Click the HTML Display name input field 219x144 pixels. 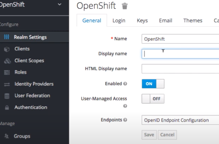(180, 69)
